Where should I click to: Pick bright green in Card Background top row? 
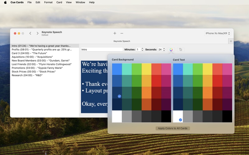click(137, 69)
